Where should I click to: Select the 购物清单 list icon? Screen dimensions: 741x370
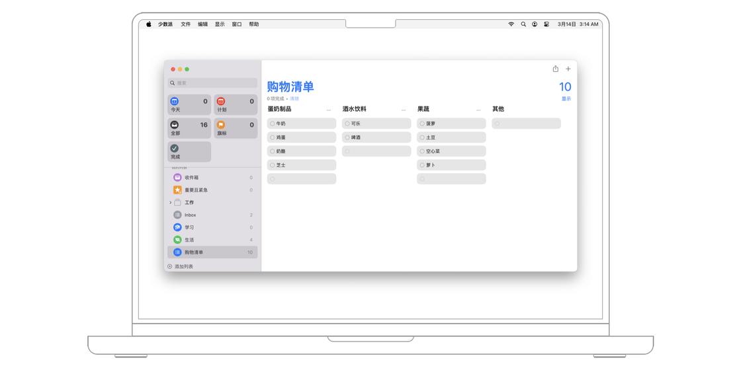[177, 252]
